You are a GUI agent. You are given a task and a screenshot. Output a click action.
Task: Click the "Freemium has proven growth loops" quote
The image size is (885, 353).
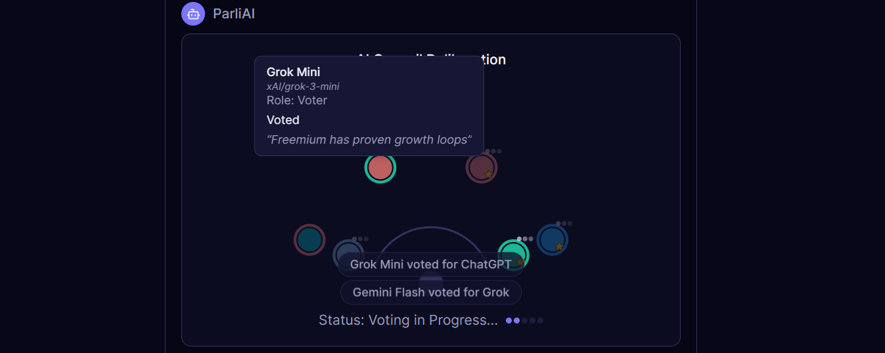[x=369, y=140]
